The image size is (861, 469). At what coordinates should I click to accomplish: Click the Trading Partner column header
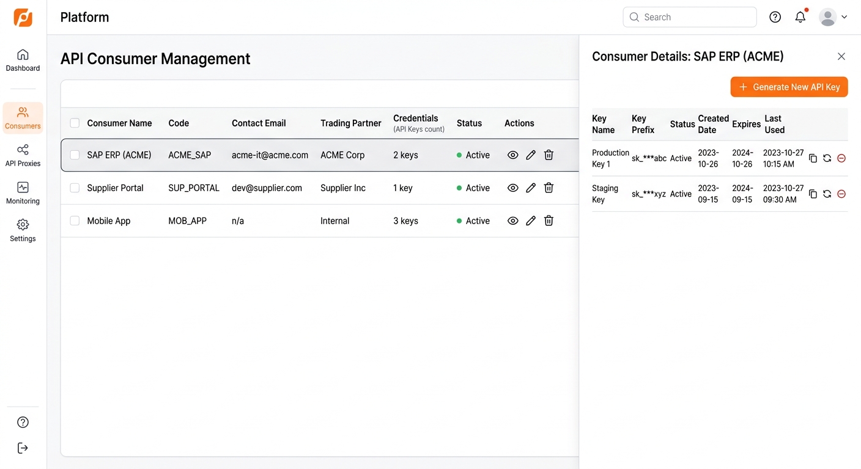(351, 123)
